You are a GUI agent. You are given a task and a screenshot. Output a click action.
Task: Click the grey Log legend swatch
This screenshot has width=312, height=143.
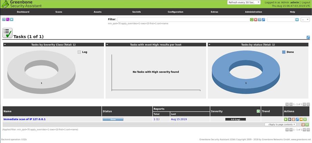click(79, 52)
